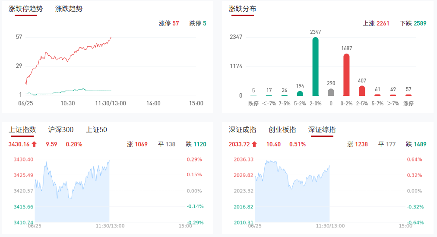437x237 pixels.
Task: Select the 深证成指 tab
Action: (242, 130)
